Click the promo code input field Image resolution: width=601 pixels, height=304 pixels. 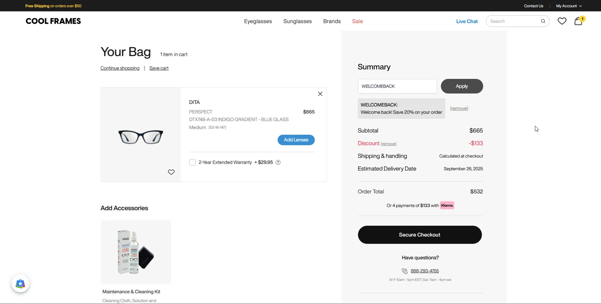coord(397,86)
